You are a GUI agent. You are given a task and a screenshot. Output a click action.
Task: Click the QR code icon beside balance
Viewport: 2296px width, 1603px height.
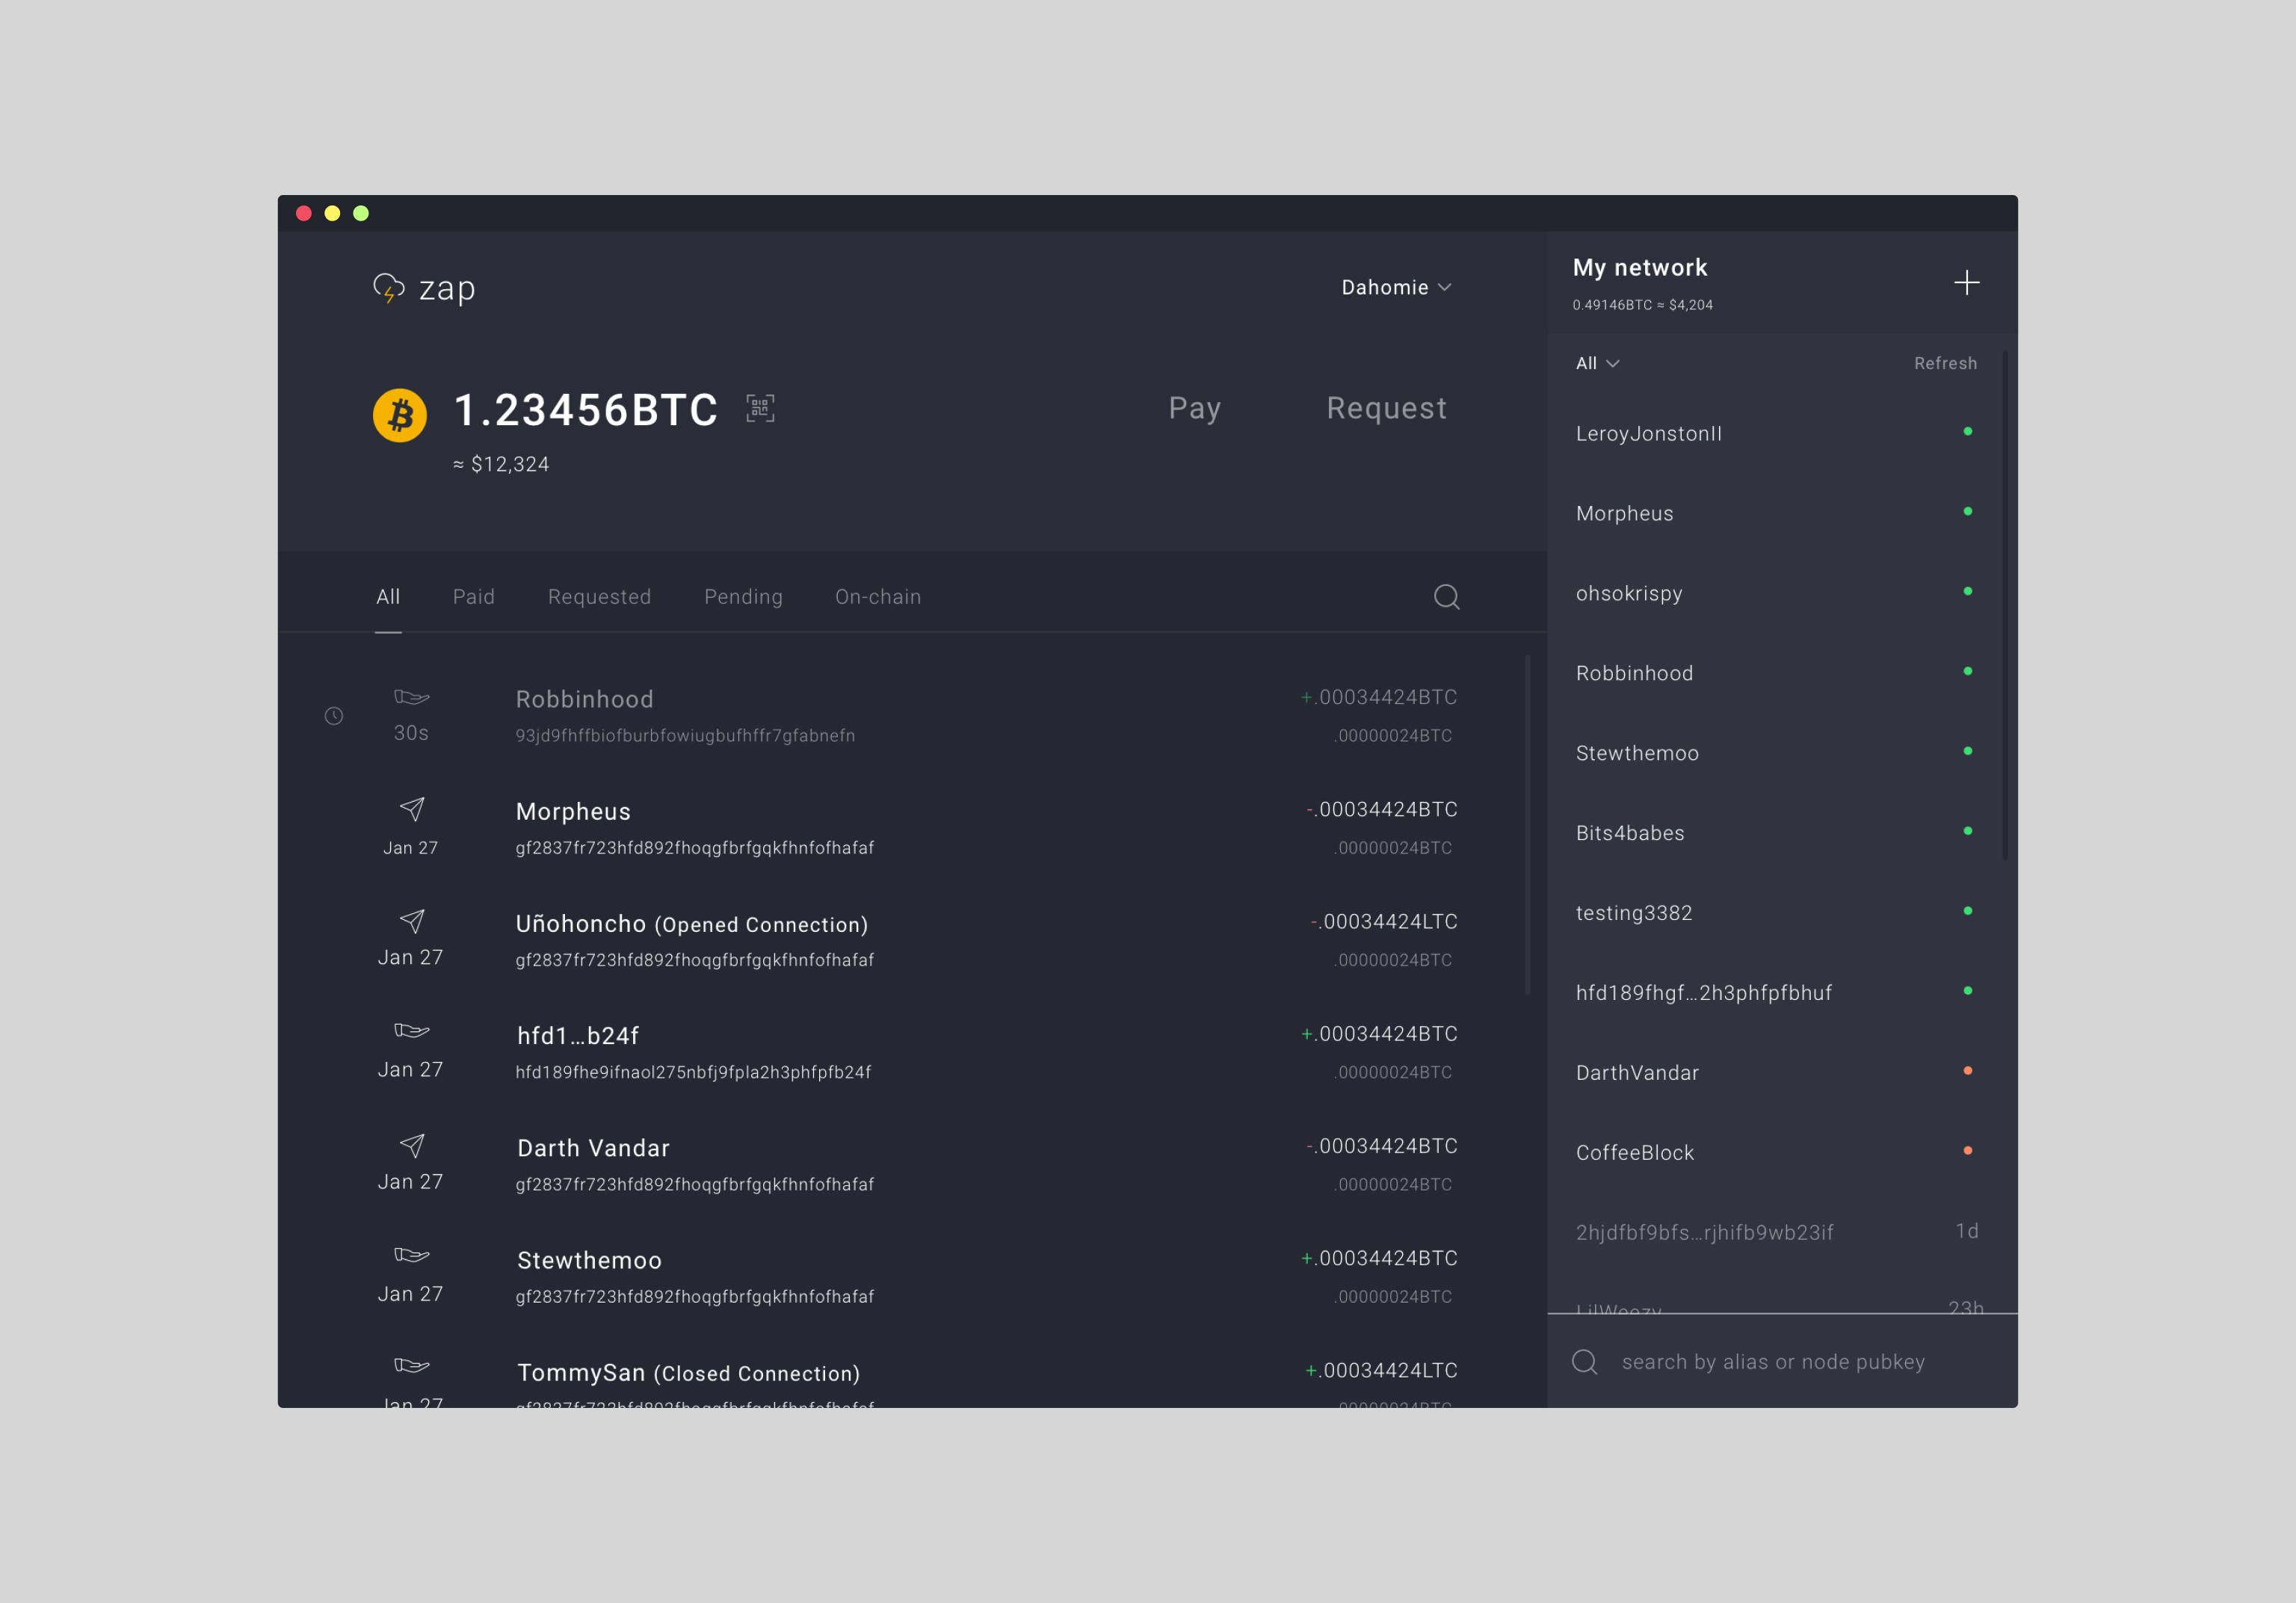(x=760, y=408)
